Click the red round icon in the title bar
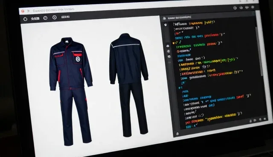This screenshot has height=157, width=273. [23, 11]
